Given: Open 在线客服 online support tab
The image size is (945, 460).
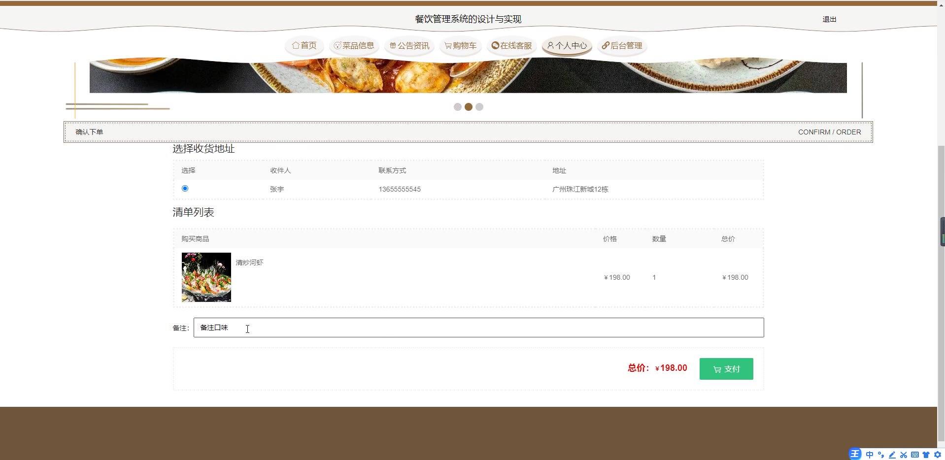Looking at the screenshot, I should pos(511,46).
